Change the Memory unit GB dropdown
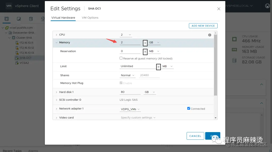This screenshot has height=152, width=272. 154,43
